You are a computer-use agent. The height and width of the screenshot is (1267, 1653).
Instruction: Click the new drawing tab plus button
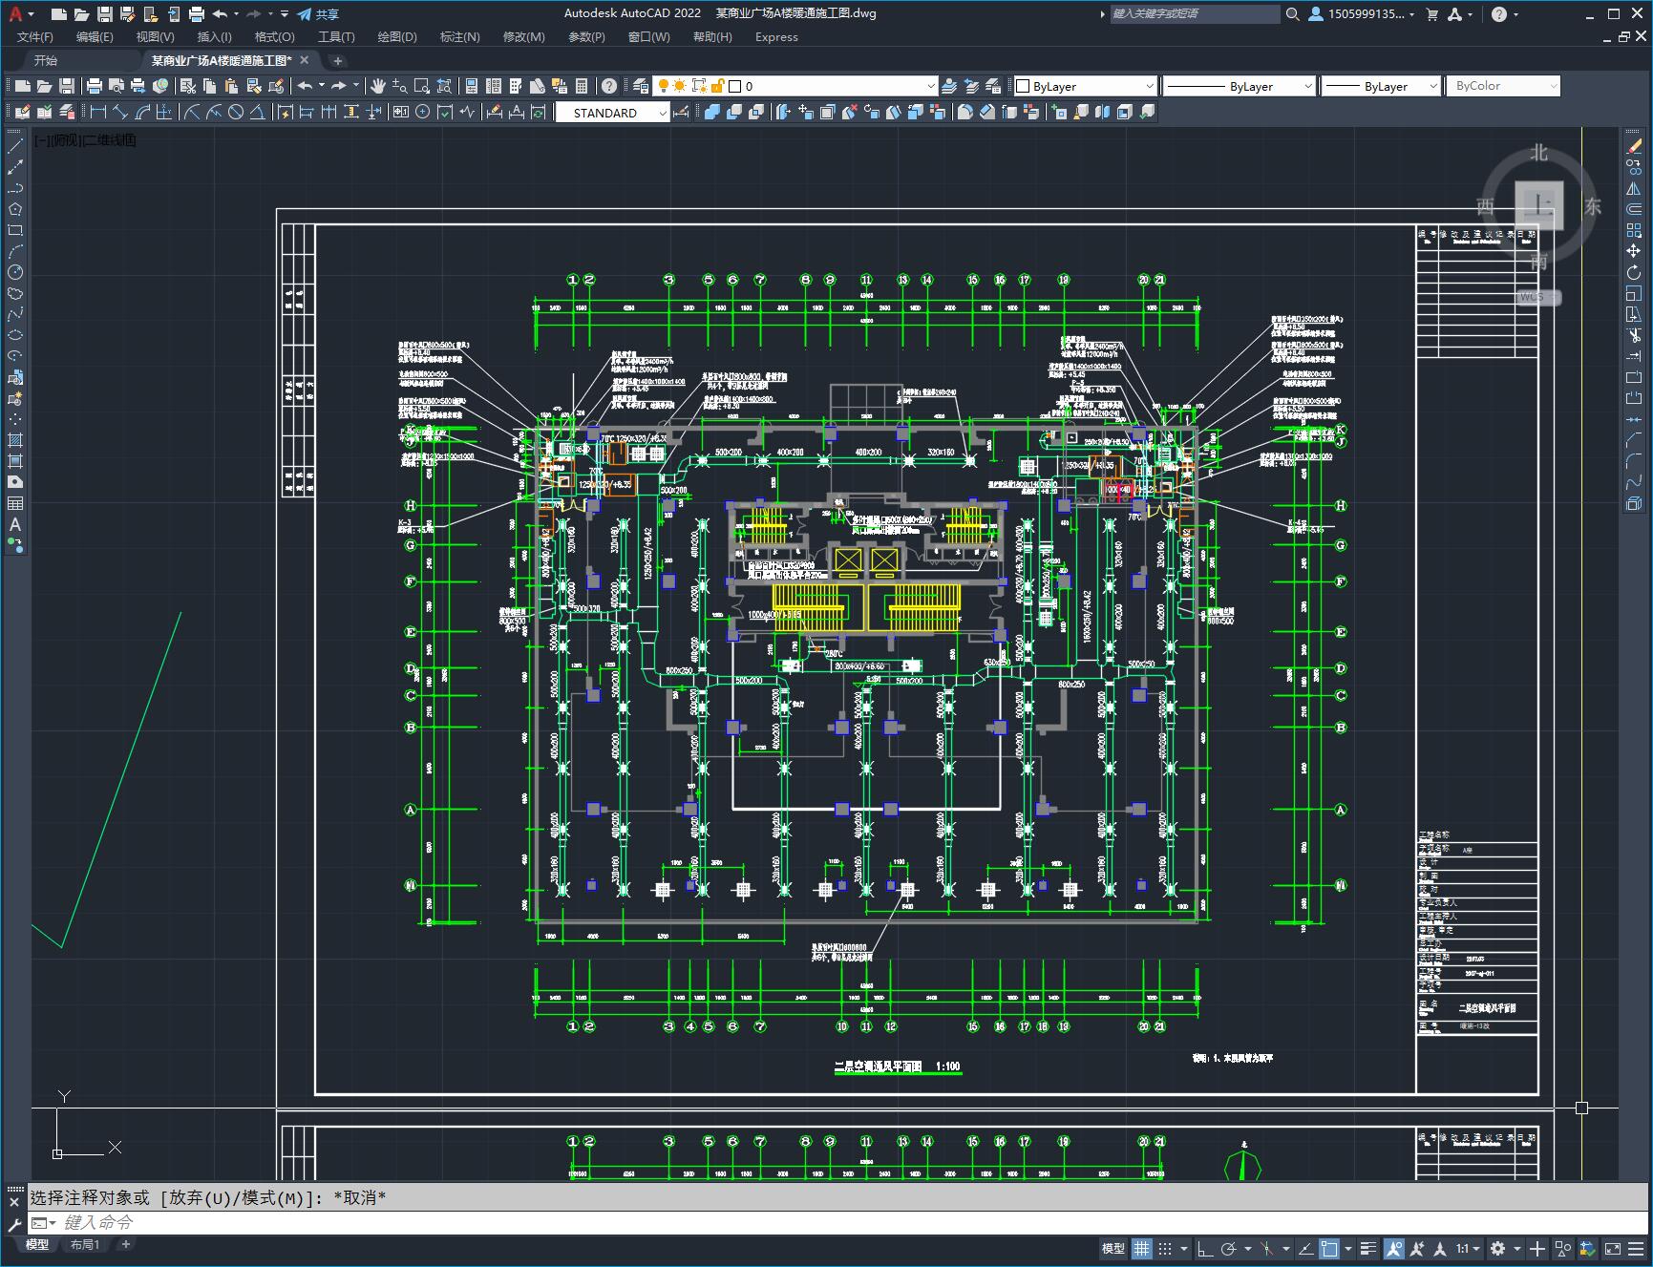coord(337,60)
